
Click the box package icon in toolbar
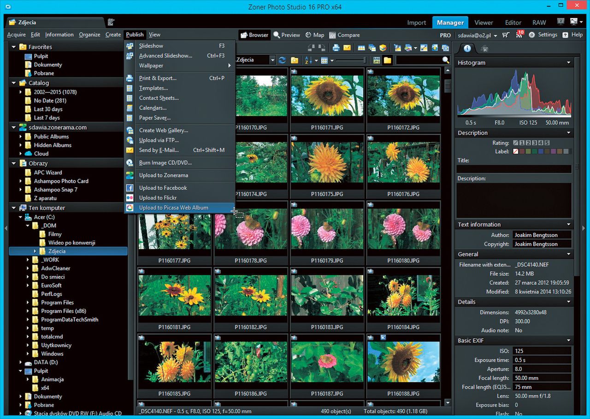[x=383, y=48]
